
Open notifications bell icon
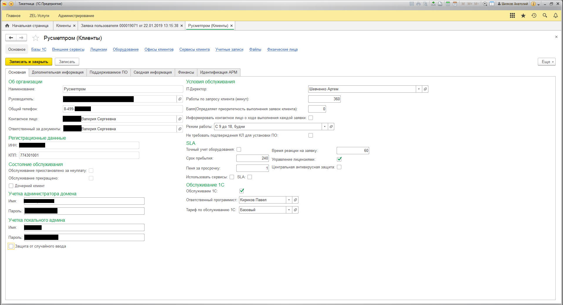click(556, 16)
